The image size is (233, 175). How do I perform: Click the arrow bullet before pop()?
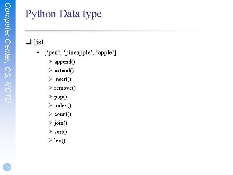[50, 97]
